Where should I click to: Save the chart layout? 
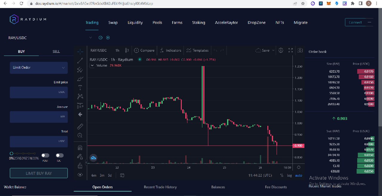coord(263,50)
